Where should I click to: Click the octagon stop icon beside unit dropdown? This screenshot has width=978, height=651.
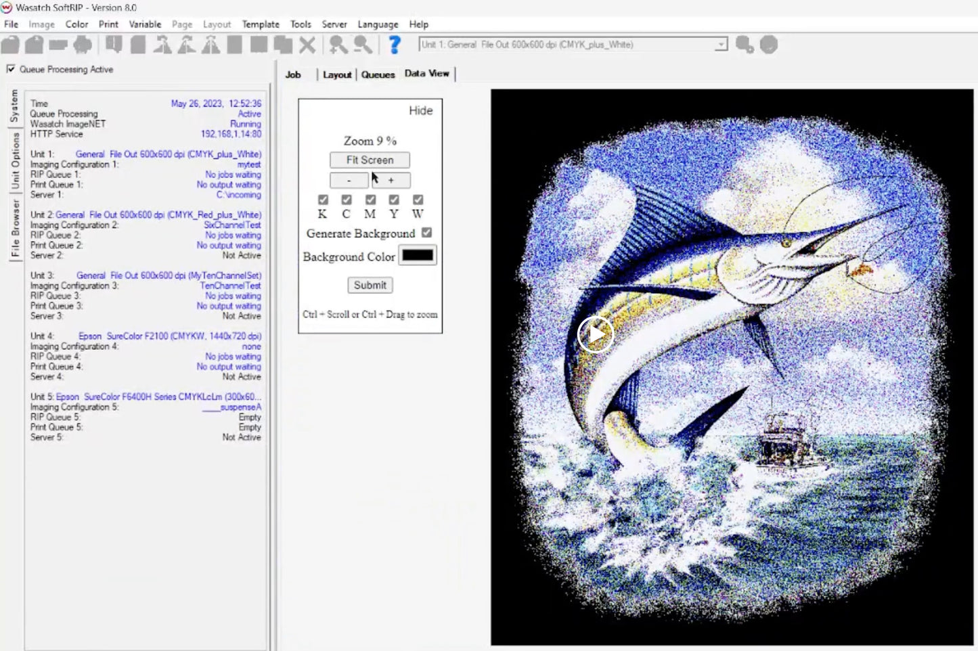point(769,45)
